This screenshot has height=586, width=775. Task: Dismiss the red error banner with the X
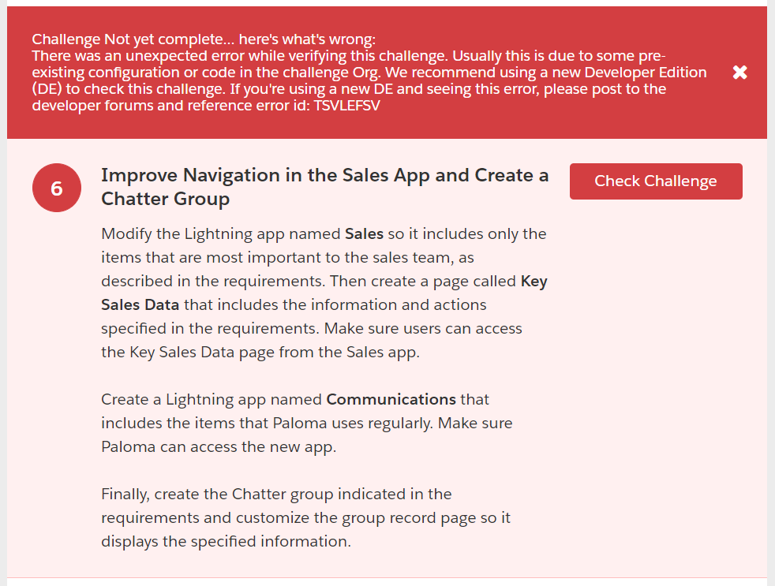[x=739, y=73]
